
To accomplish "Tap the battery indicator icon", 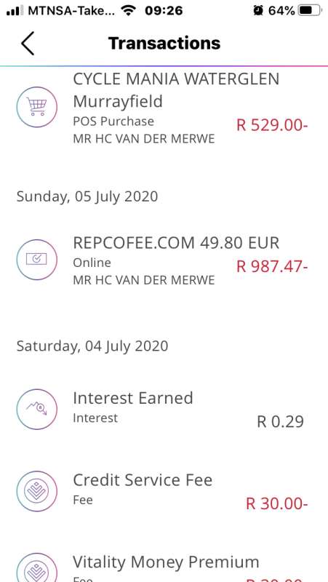I will click(311, 10).
